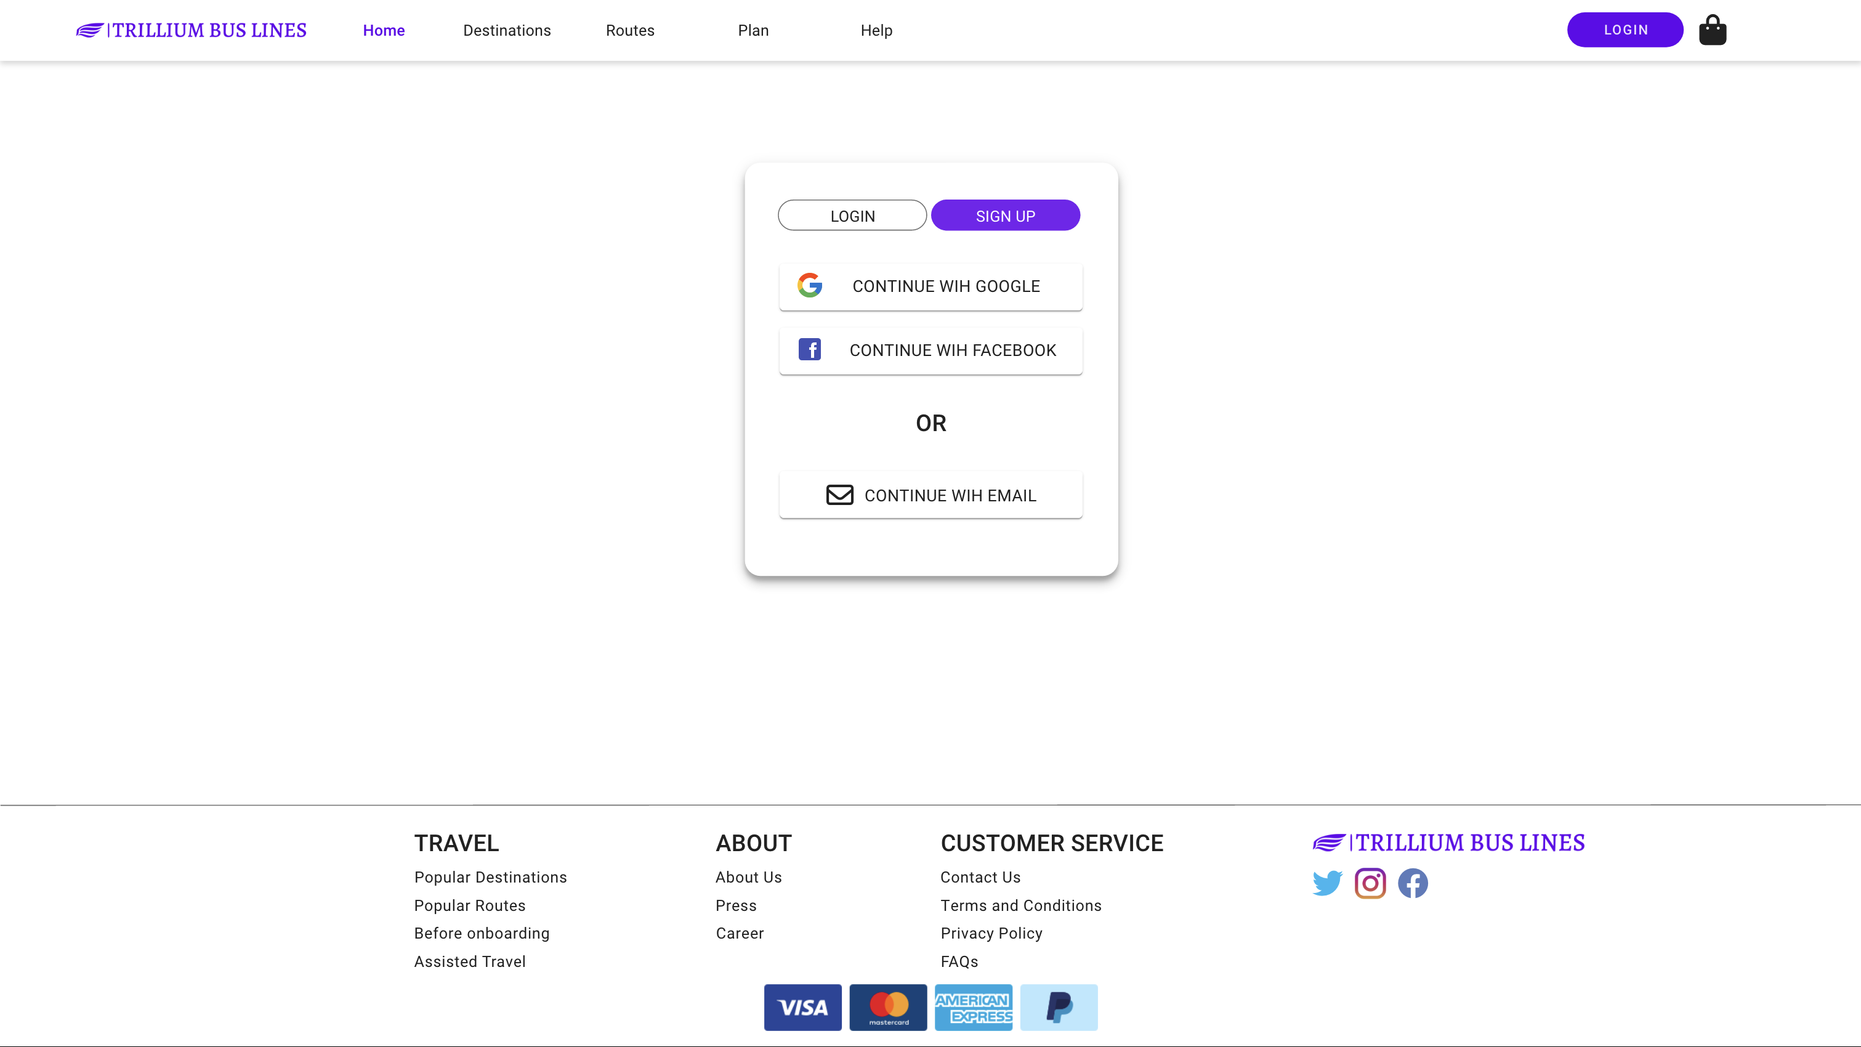Select the Visa payment method icon
Image resolution: width=1861 pixels, height=1047 pixels.
coord(802,1007)
